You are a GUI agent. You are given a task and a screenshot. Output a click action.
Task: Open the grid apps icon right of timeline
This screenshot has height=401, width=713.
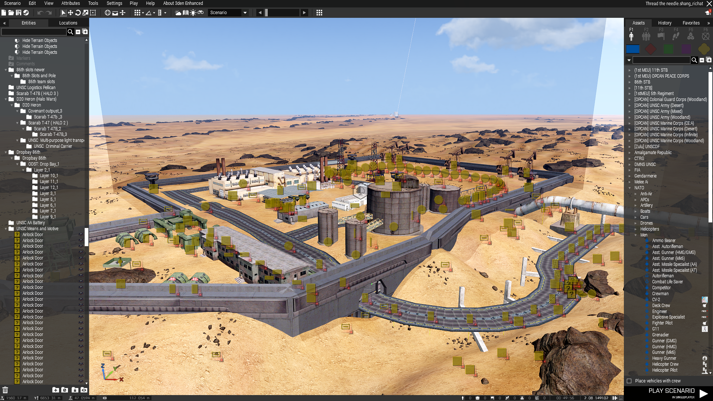[319, 13]
